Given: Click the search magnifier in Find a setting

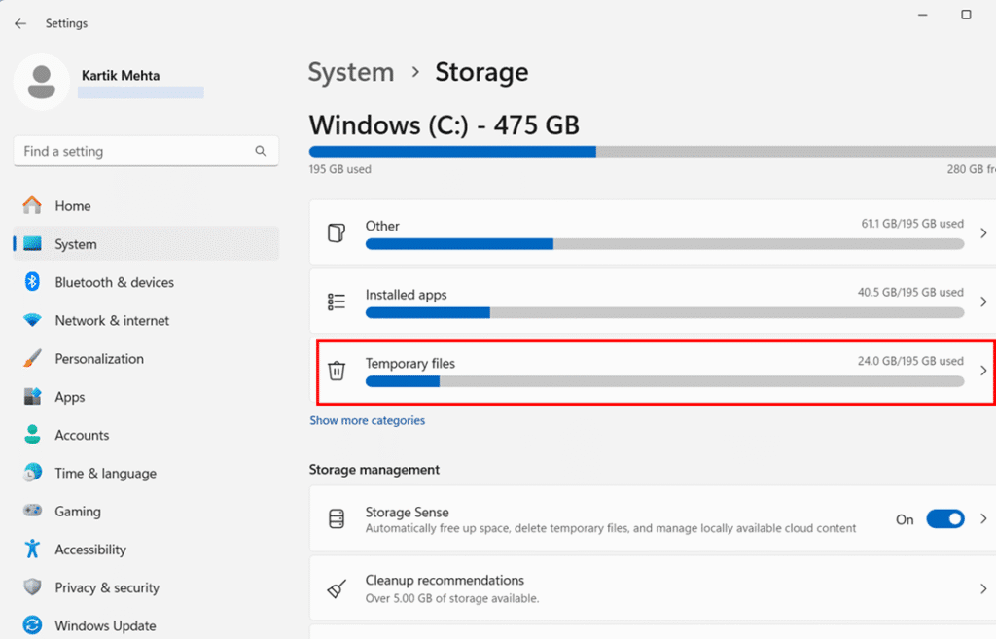Looking at the screenshot, I should [x=260, y=151].
